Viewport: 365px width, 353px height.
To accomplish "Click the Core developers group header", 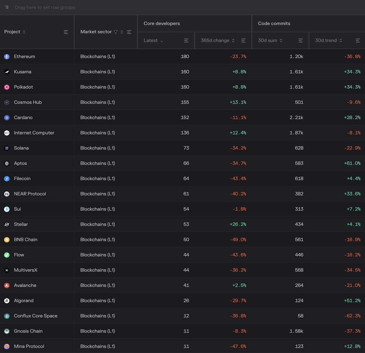I will (162, 23).
